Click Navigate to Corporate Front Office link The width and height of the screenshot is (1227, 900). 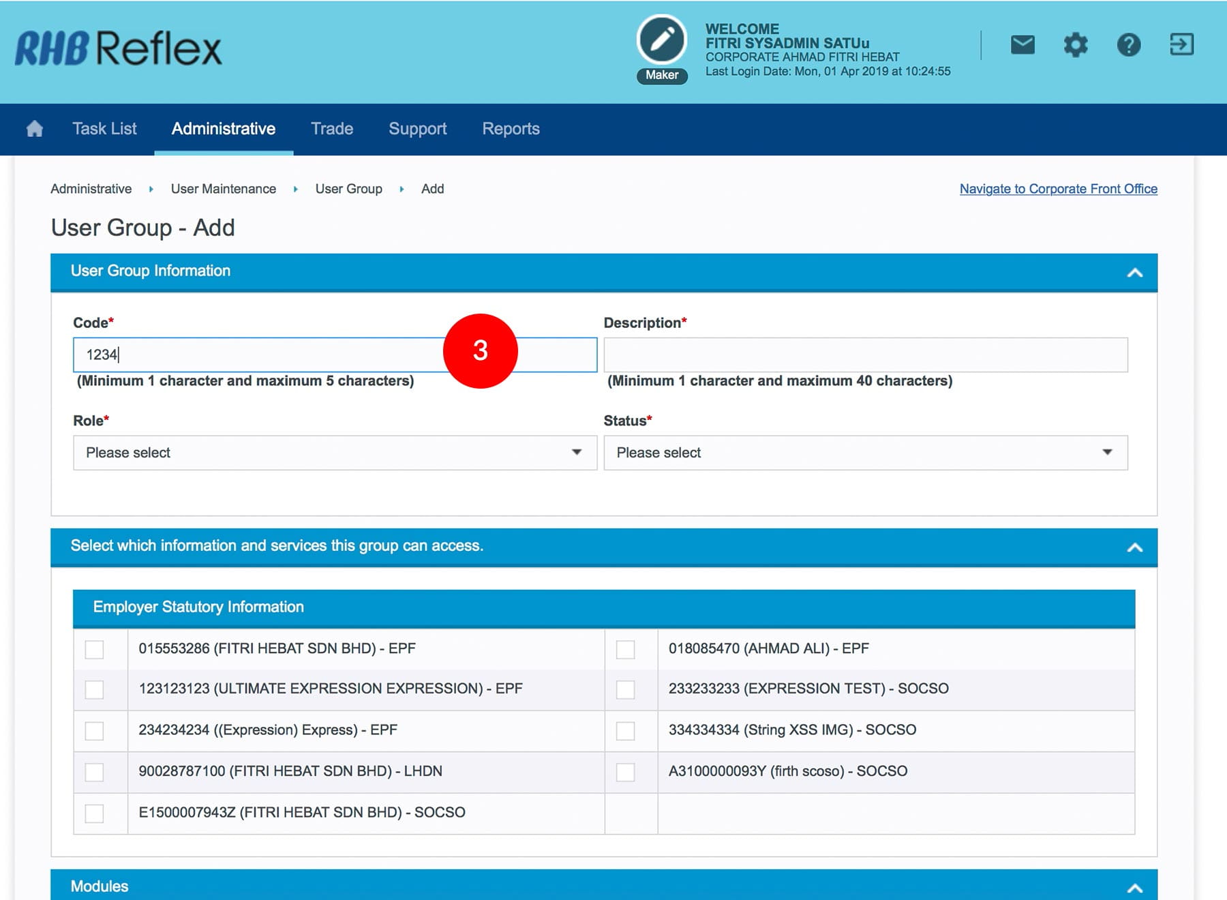click(x=1058, y=189)
